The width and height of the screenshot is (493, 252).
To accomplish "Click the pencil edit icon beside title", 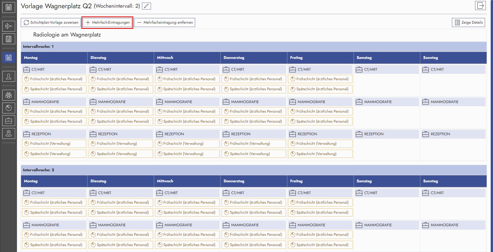I will click(x=146, y=6).
